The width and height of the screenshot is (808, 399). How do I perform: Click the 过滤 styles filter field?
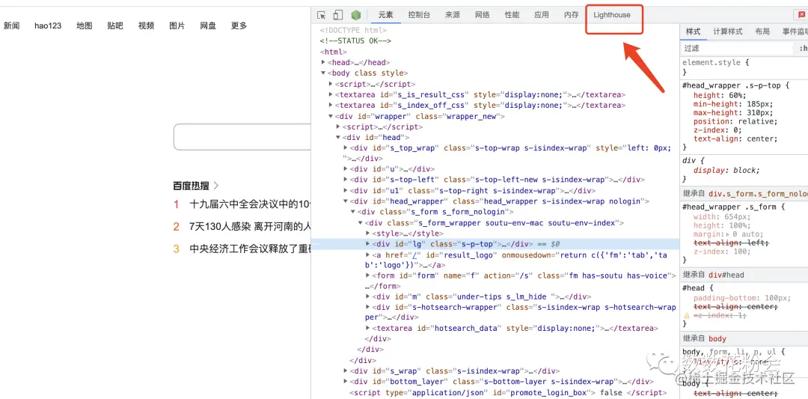pos(737,48)
